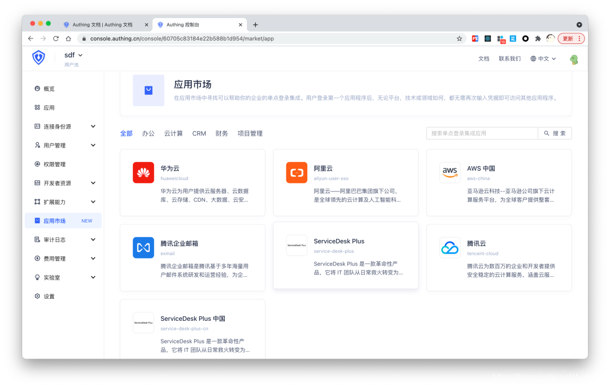Image resolution: width=610 pixels, height=388 pixels.
Task: Click the 设置 gear icon
Action: click(37, 296)
